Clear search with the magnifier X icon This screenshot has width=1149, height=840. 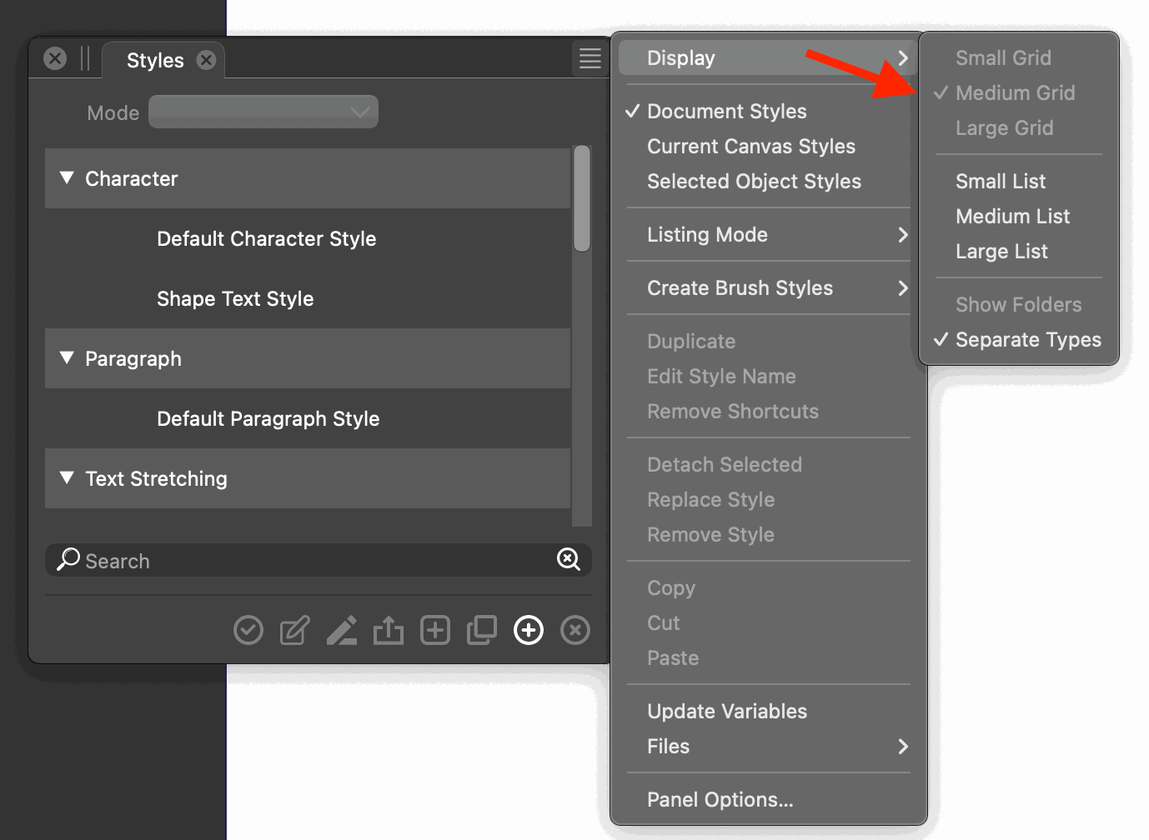569,559
